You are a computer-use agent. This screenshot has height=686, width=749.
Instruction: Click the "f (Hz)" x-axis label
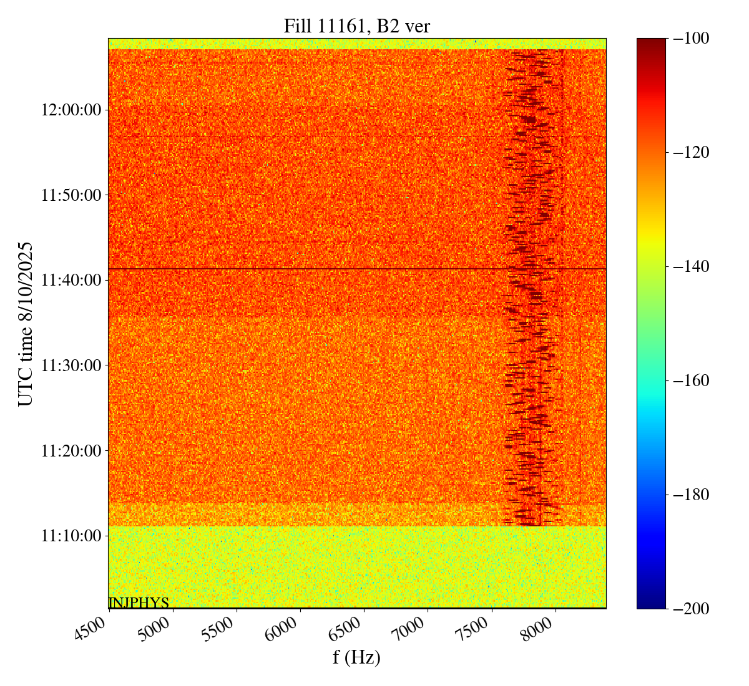[356, 657]
